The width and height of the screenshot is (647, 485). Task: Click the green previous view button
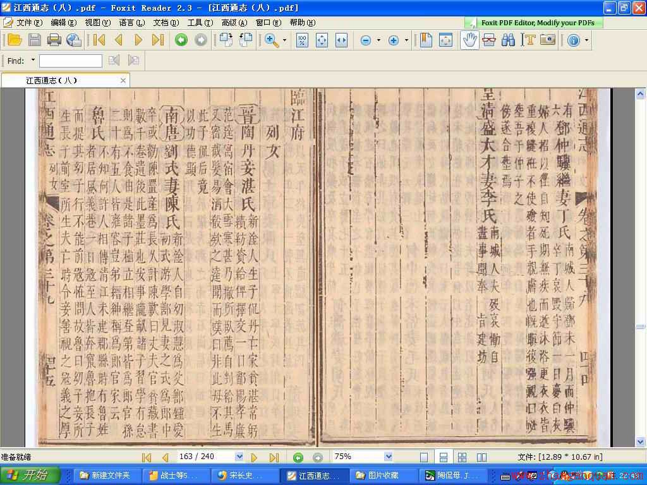click(181, 40)
